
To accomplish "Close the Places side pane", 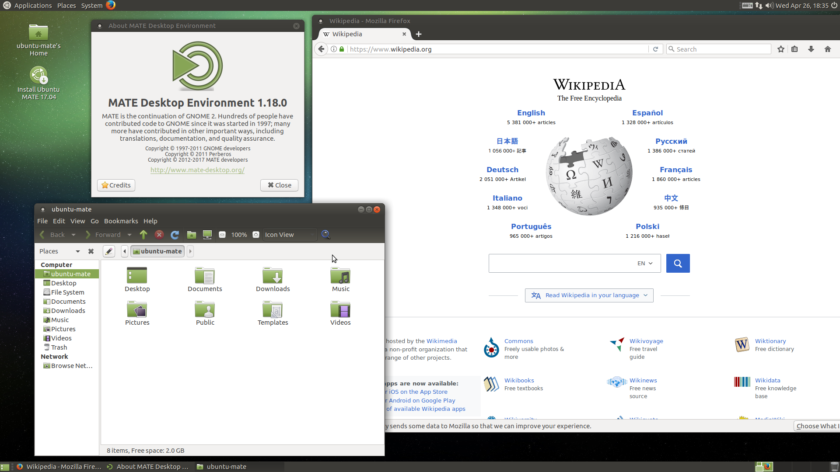I will coord(91,251).
